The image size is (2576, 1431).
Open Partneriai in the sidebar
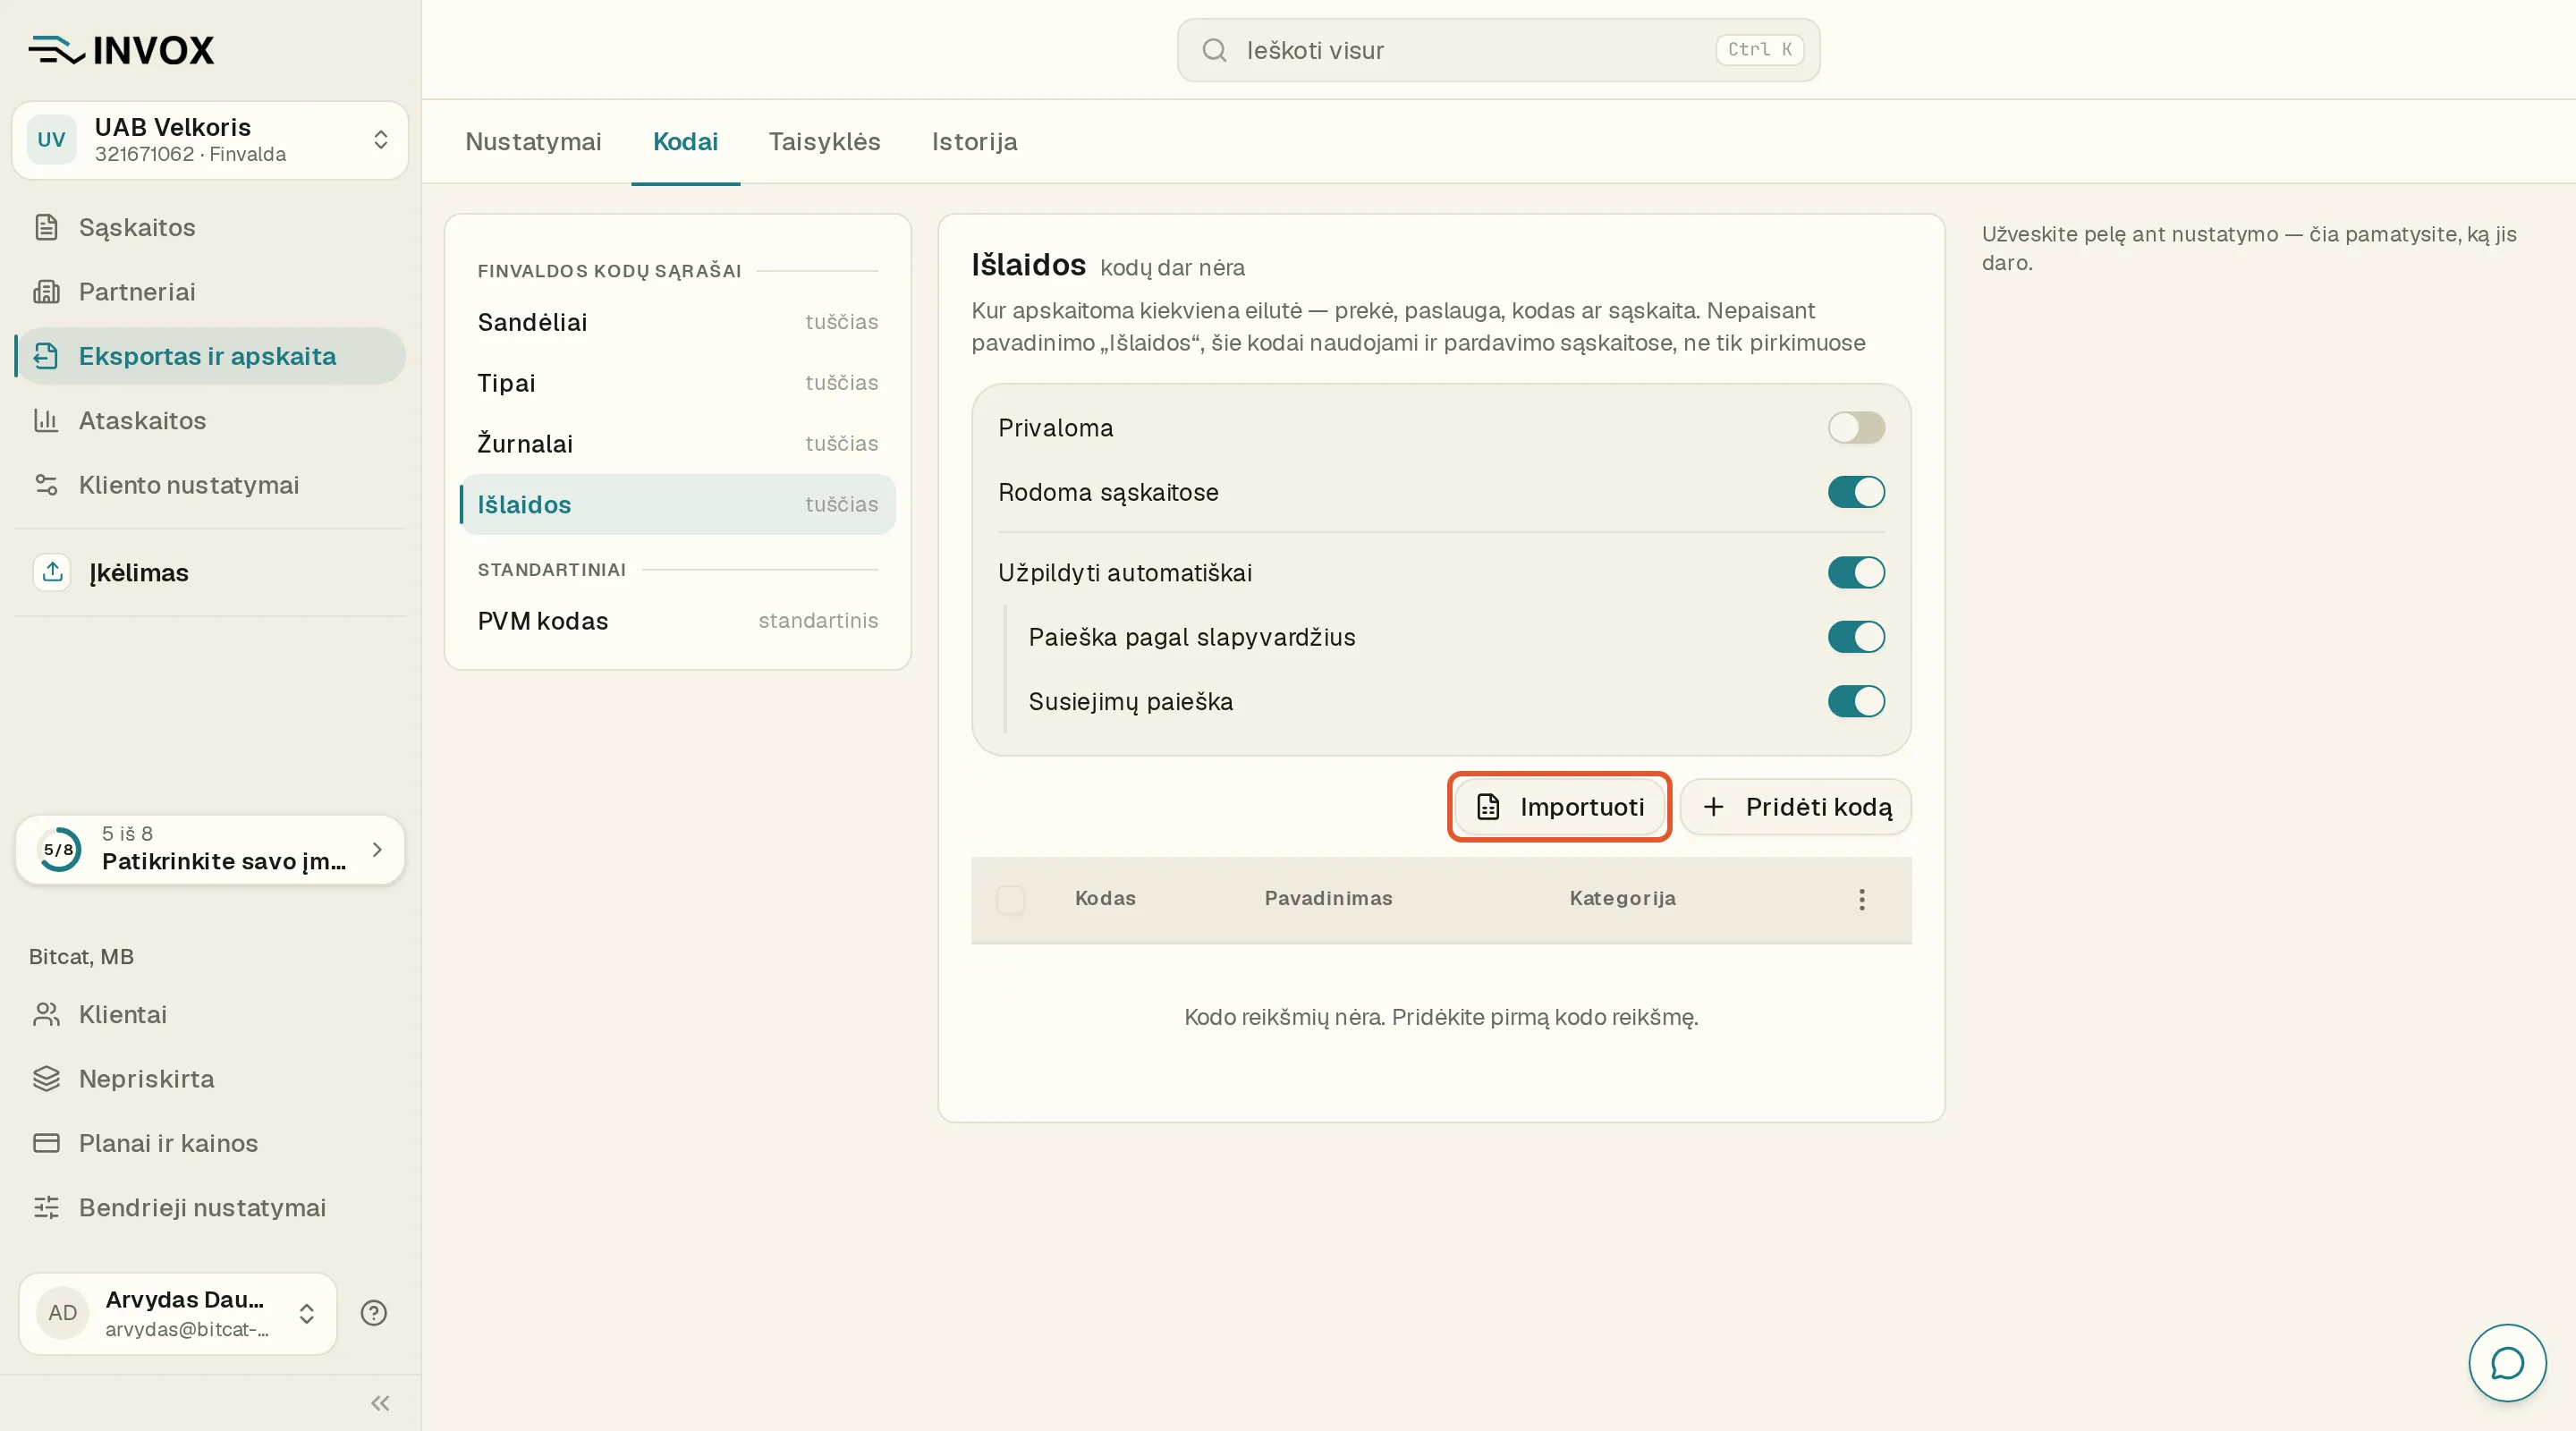click(210, 291)
